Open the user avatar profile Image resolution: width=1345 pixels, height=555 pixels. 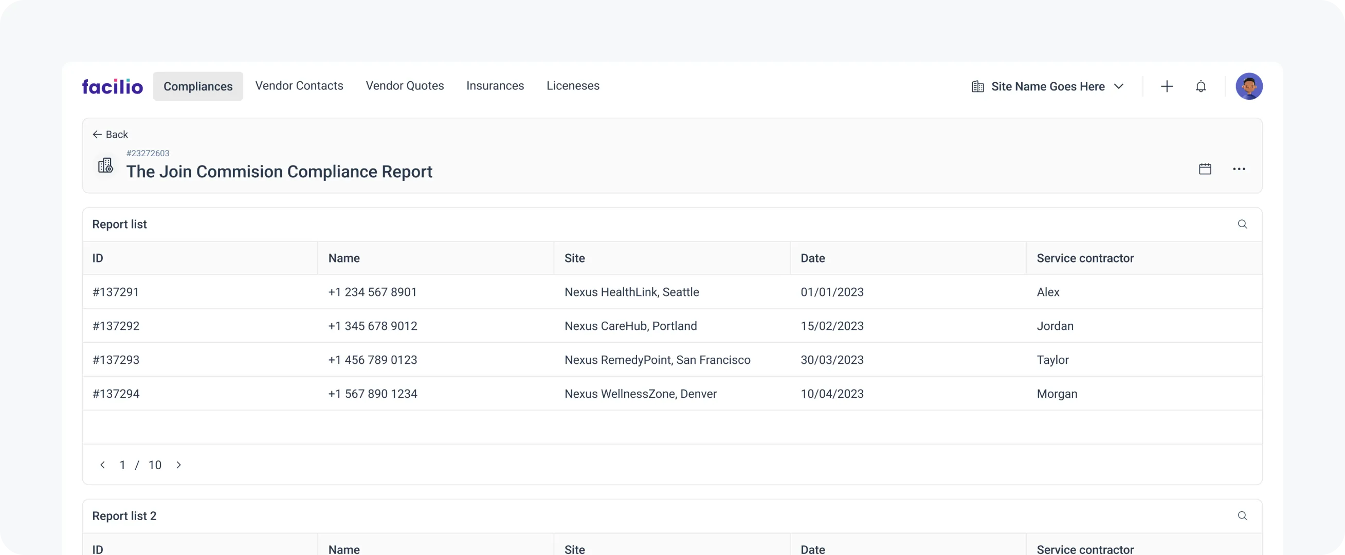(x=1249, y=86)
